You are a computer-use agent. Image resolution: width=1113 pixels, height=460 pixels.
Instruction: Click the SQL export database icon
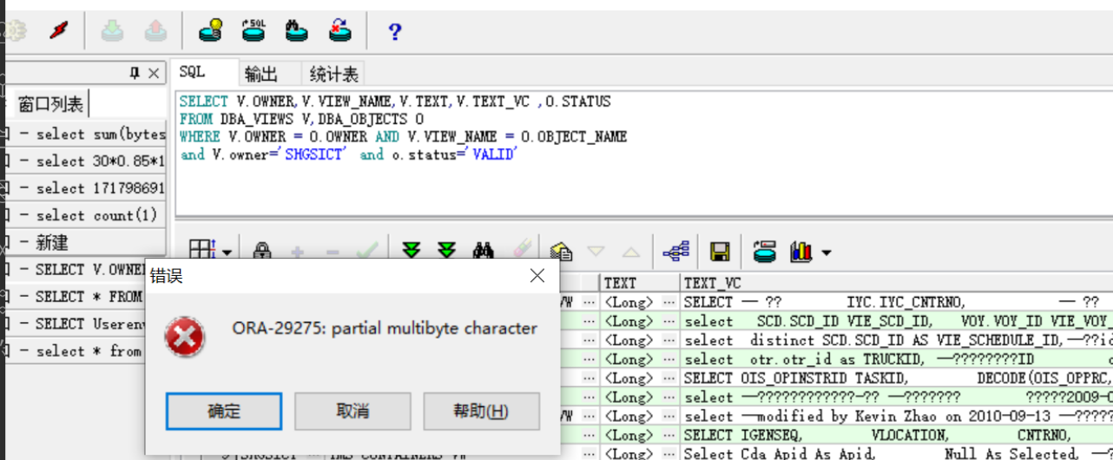(253, 32)
